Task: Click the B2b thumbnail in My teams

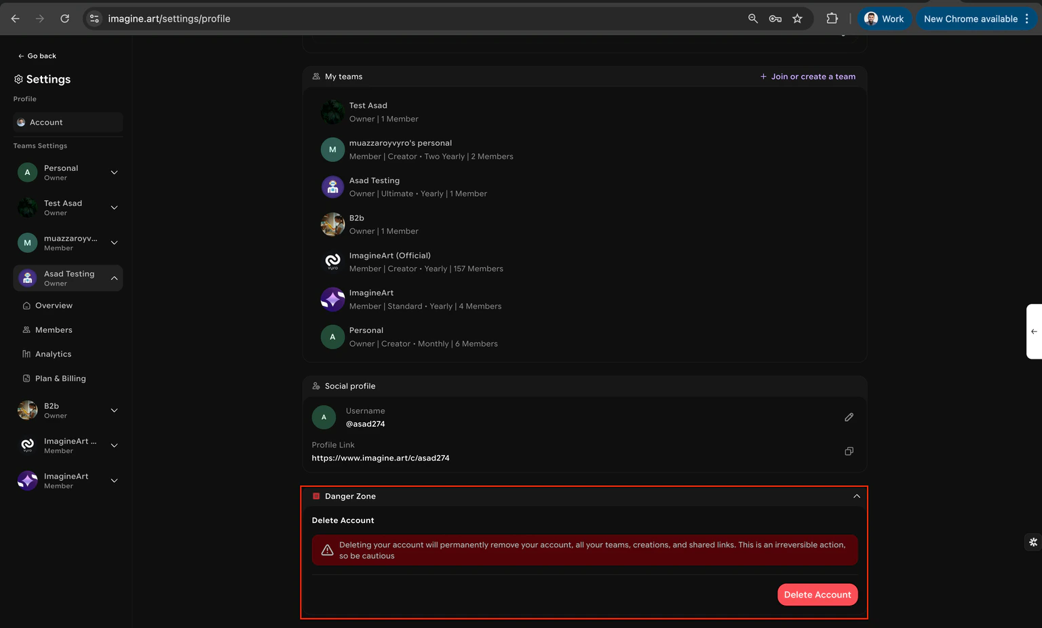Action: (332, 224)
